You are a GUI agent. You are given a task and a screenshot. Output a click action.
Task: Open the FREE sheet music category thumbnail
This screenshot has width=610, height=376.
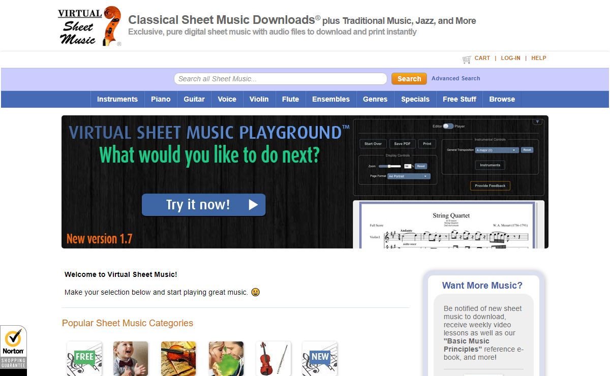click(84, 358)
